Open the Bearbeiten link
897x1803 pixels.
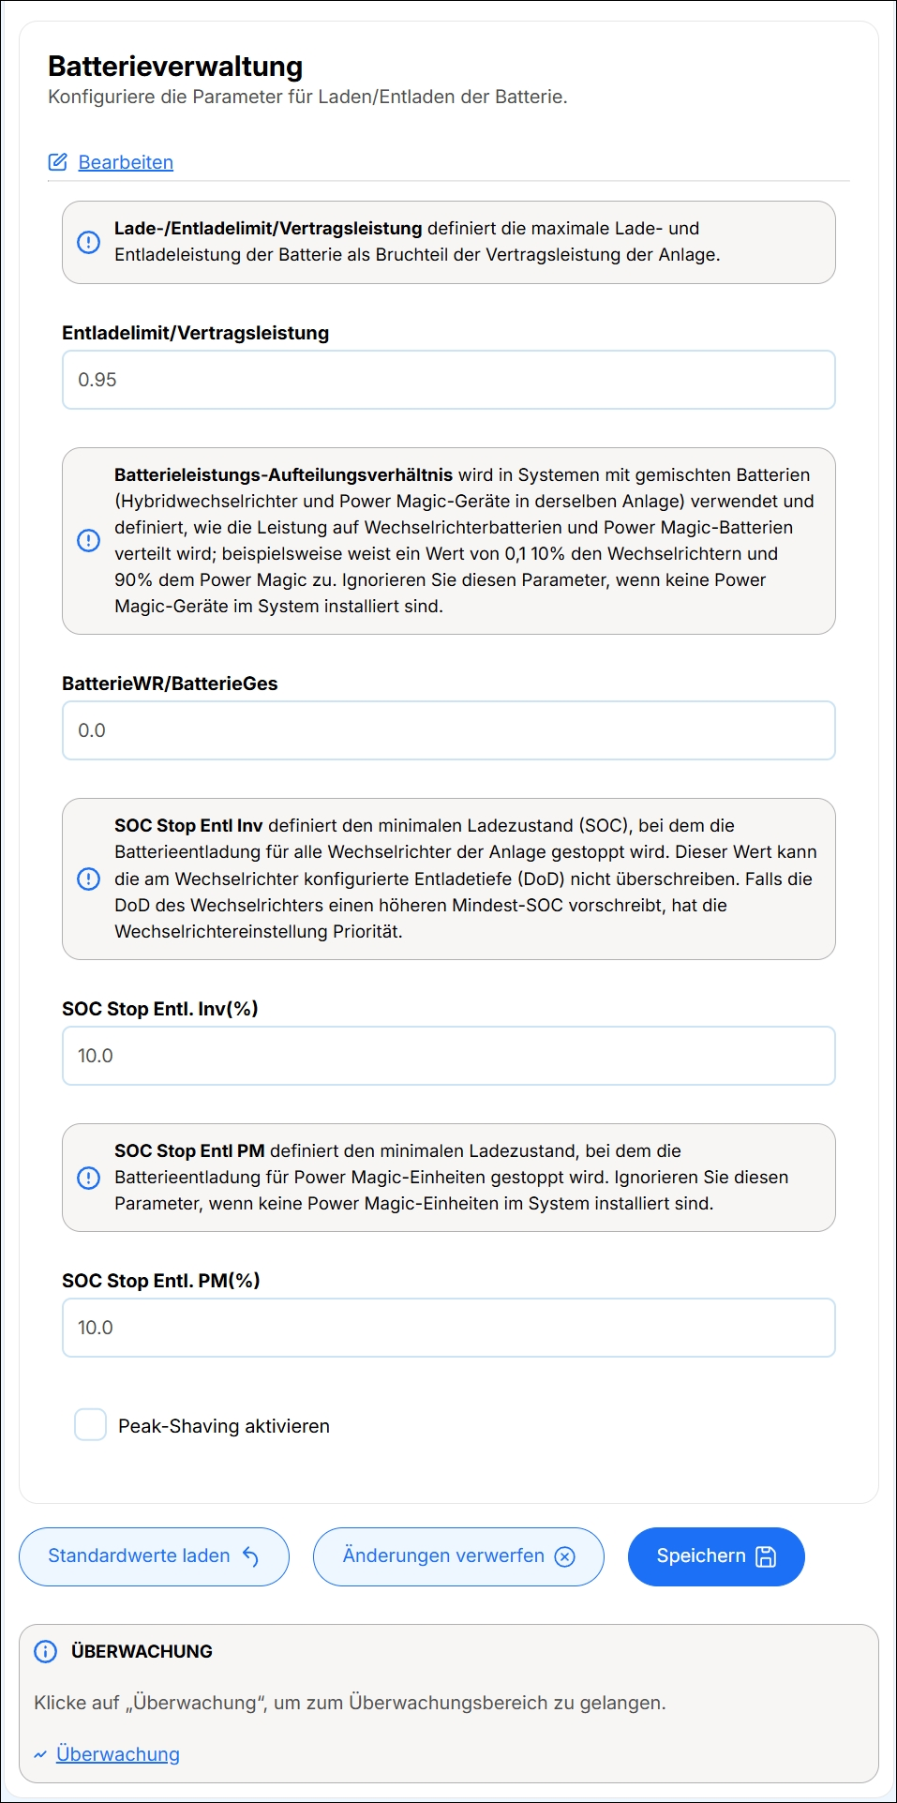126,162
